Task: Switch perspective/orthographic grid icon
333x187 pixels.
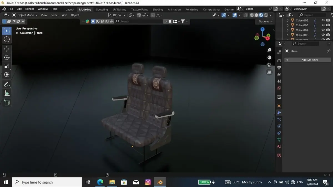Action: (269, 72)
